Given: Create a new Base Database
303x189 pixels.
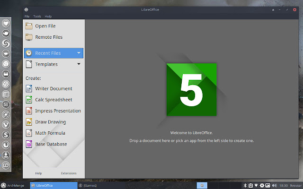Looking at the screenshot, I should coord(46,144).
